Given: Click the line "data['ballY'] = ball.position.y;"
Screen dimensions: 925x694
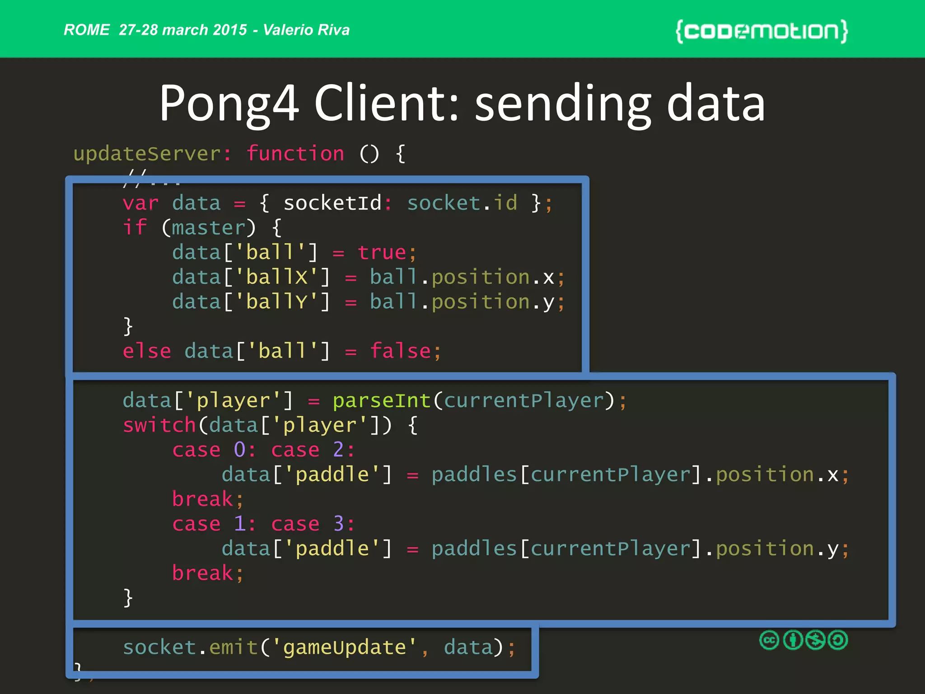Looking at the screenshot, I should click(x=369, y=302).
